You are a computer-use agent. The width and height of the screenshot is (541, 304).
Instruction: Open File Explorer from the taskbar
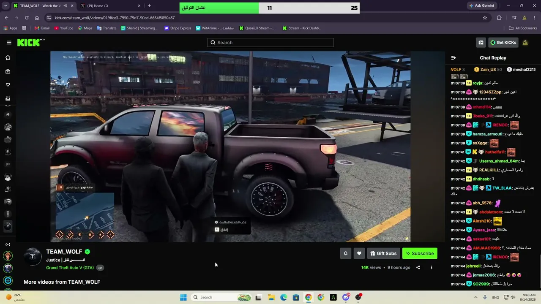(x=271, y=297)
